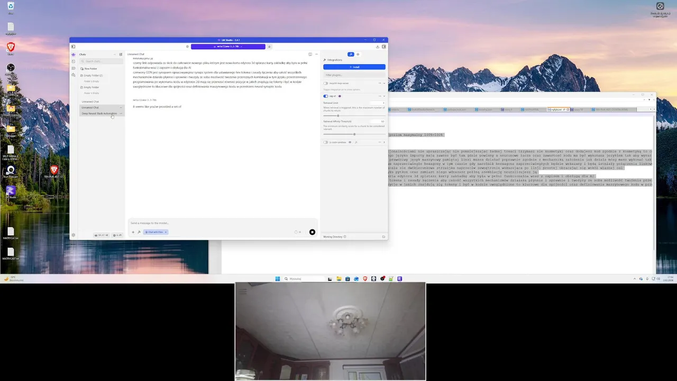Expand the js-code-sandbox section chevron

click(384, 142)
